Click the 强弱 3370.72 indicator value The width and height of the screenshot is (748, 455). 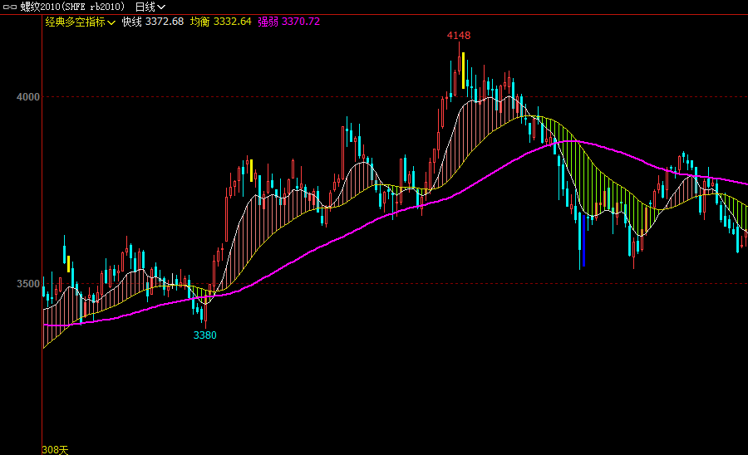pos(288,22)
